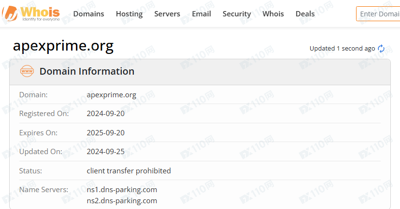Open the Security menu
Image resolution: width=400 pixels, height=209 pixels.
[237, 14]
